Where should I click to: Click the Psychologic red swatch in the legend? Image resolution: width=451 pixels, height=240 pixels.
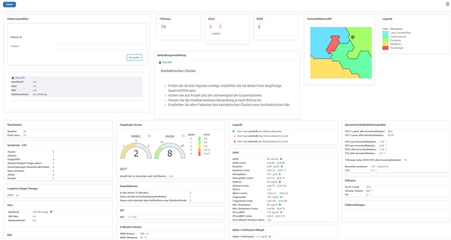[x=385, y=48]
